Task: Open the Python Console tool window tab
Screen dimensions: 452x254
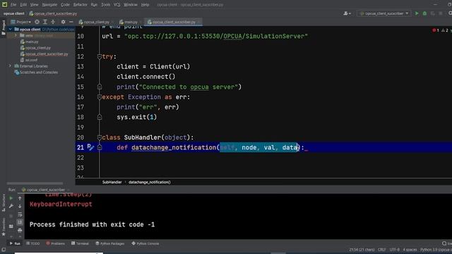Action: click(x=145, y=243)
